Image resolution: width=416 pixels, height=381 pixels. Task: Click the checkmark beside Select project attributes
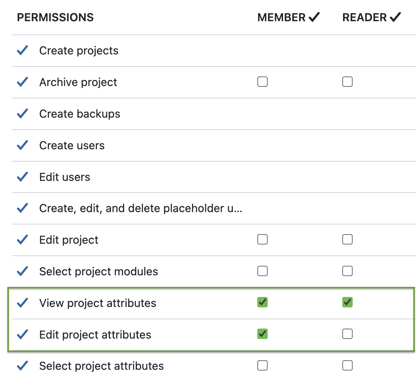[22, 365]
